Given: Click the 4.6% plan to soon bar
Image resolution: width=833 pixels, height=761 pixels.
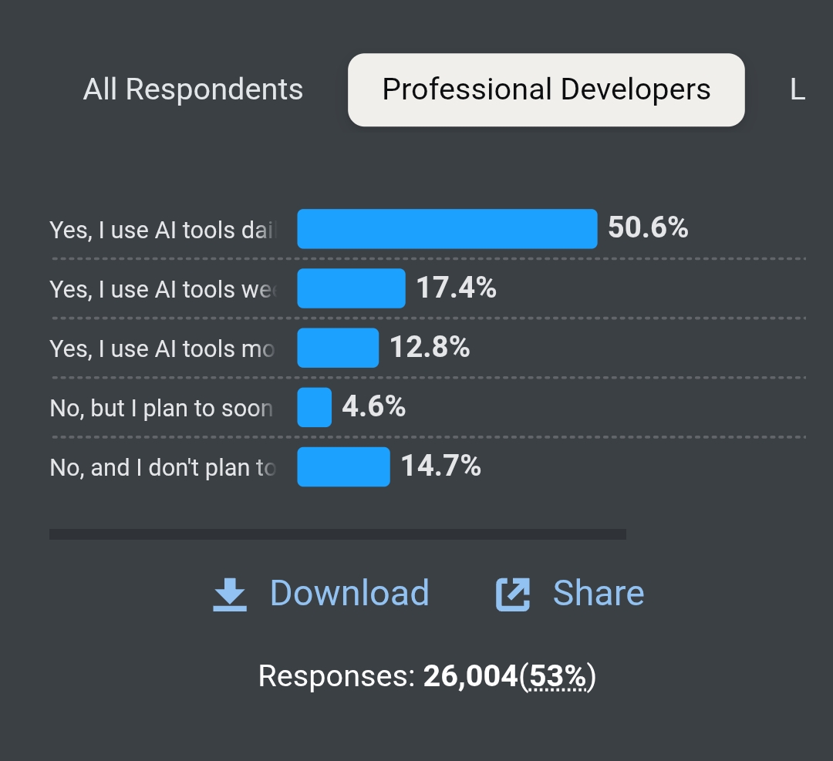Looking at the screenshot, I should tap(314, 407).
